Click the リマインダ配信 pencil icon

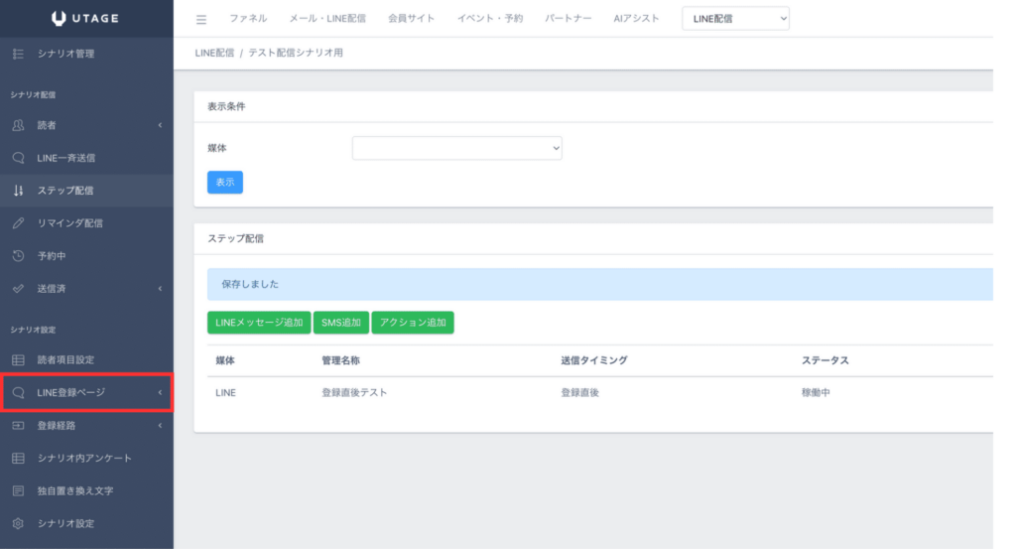click(x=18, y=223)
